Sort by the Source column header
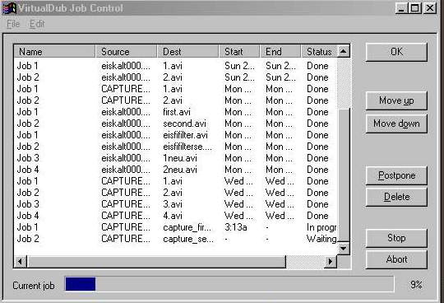Viewport: 444px width, 303px height. tap(127, 52)
